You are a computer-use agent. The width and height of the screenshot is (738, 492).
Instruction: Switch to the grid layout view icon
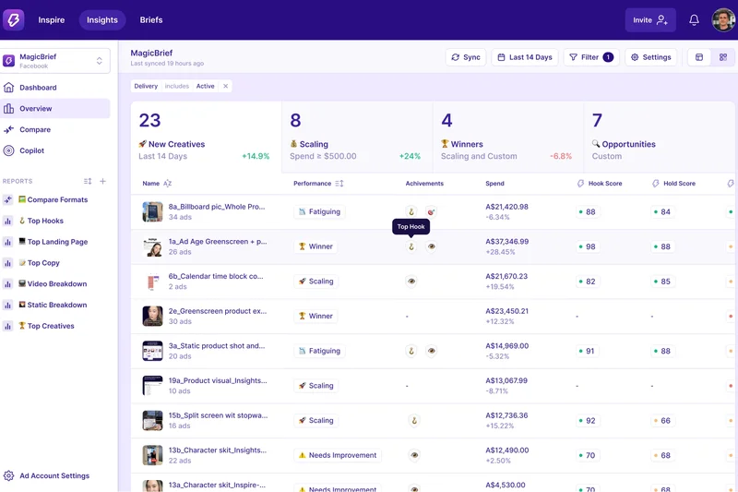pyautogui.click(x=723, y=57)
